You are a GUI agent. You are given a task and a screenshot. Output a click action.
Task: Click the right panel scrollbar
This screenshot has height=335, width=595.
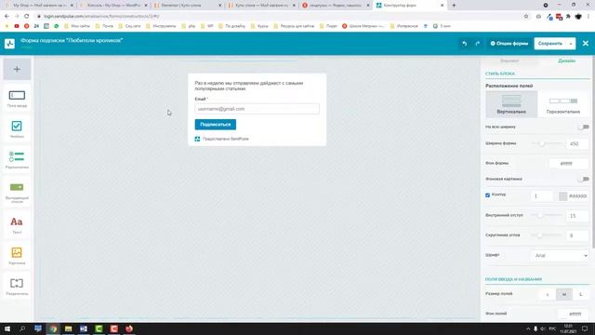(593, 152)
